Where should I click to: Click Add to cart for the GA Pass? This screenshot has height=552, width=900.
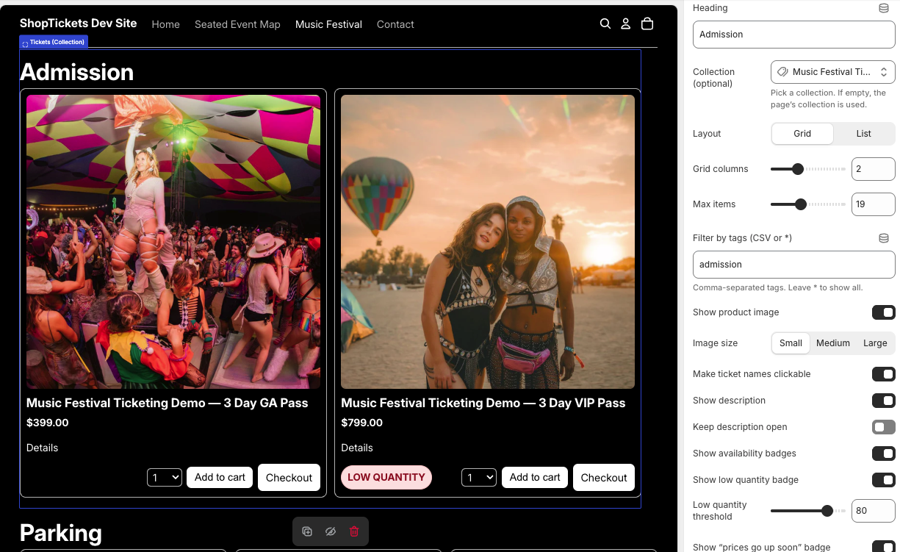click(219, 477)
